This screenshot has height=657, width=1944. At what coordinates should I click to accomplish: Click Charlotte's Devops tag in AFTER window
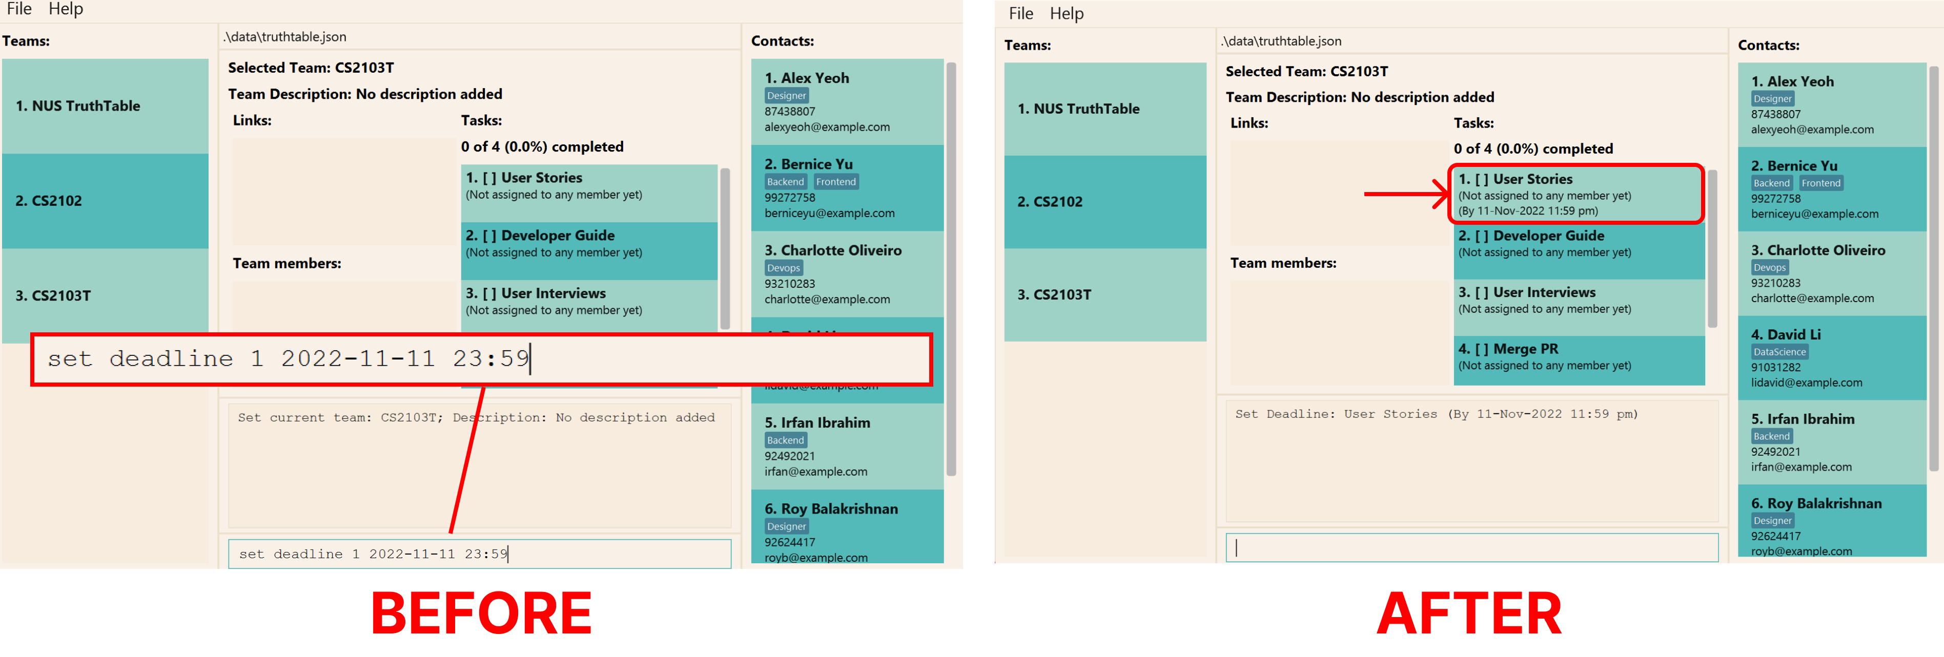click(1770, 268)
